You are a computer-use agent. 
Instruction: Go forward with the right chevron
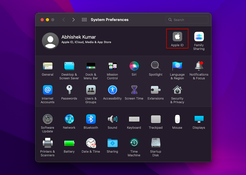tap(73, 20)
